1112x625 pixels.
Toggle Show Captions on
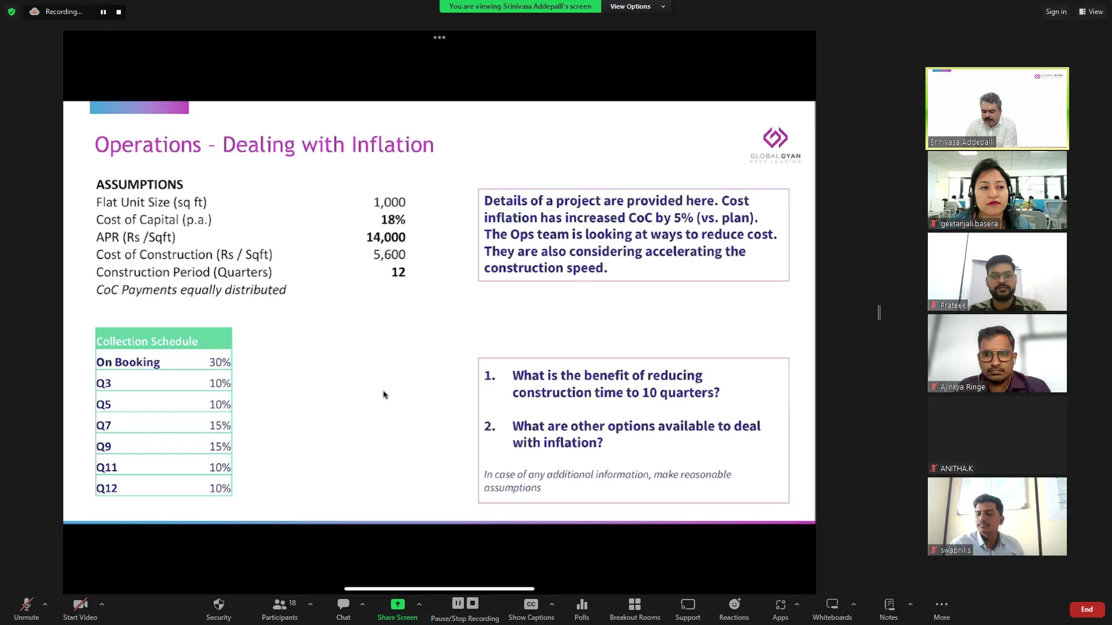pos(531,605)
